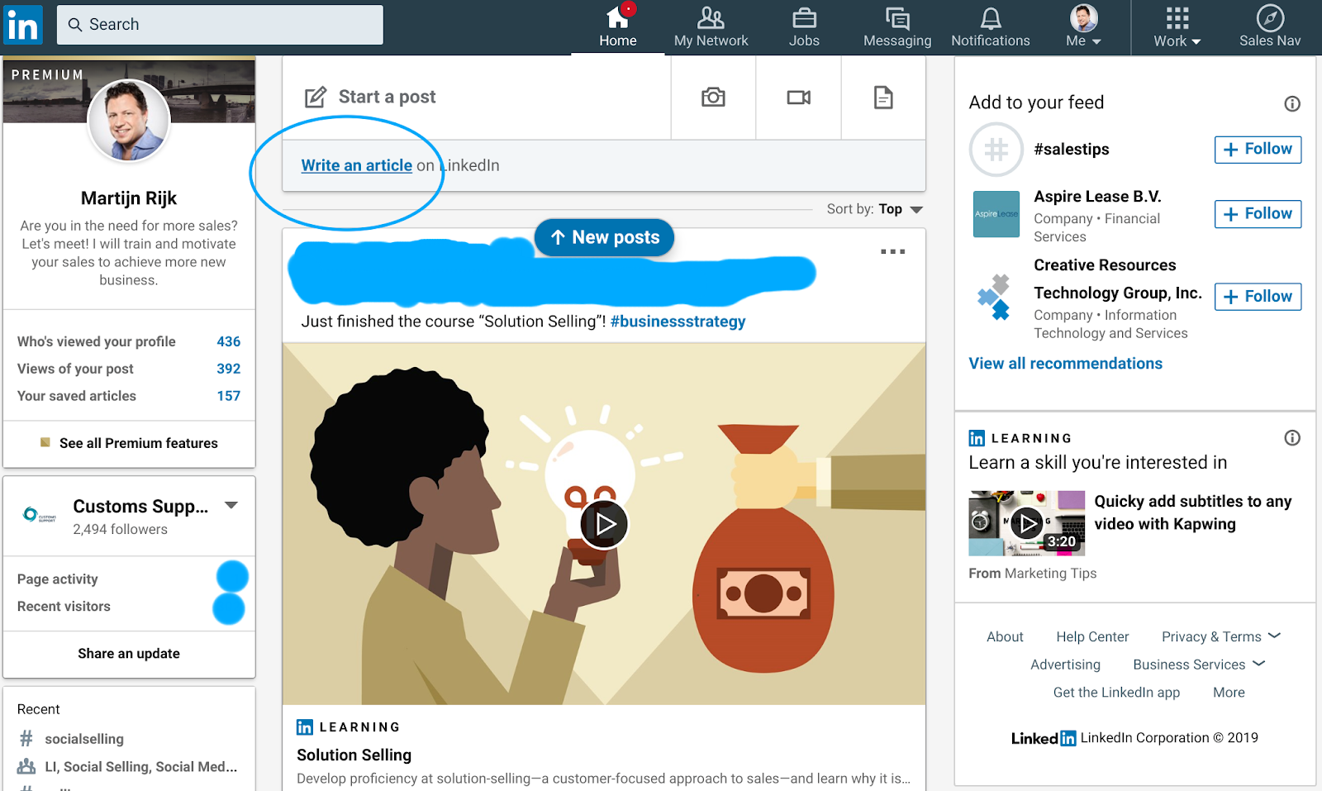The height and width of the screenshot is (791, 1322).
Task: Click the LinkedIn logo icon
Action: (x=22, y=26)
